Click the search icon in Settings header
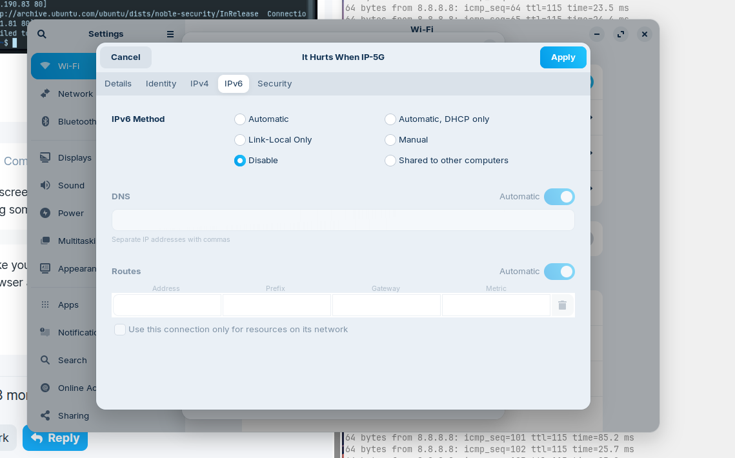The height and width of the screenshot is (458, 735). [x=42, y=34]
